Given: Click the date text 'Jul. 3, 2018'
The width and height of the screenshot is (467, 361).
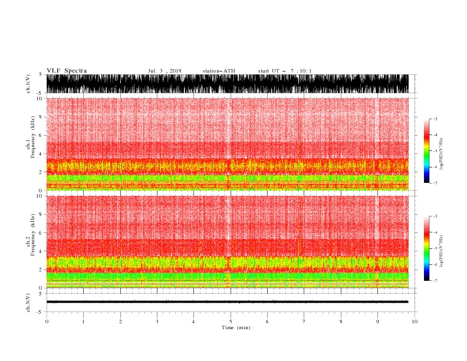Looking at the screenshot, I should click(165, 71).
